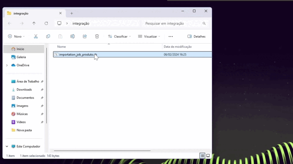This screenshot has height=164, width=293.
Task: Open Downloads in the sidebar
Action: point(24,90)
